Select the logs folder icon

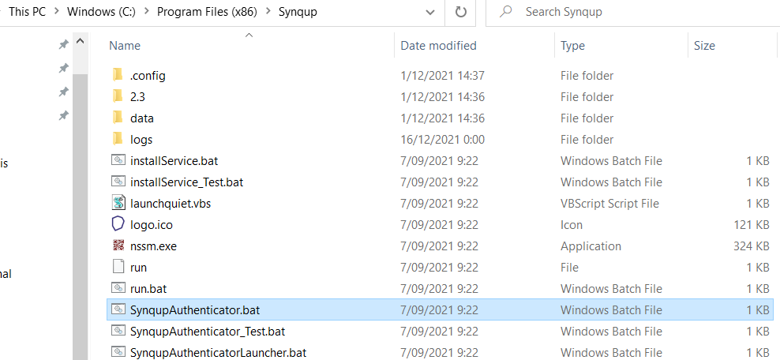[118, 139]
